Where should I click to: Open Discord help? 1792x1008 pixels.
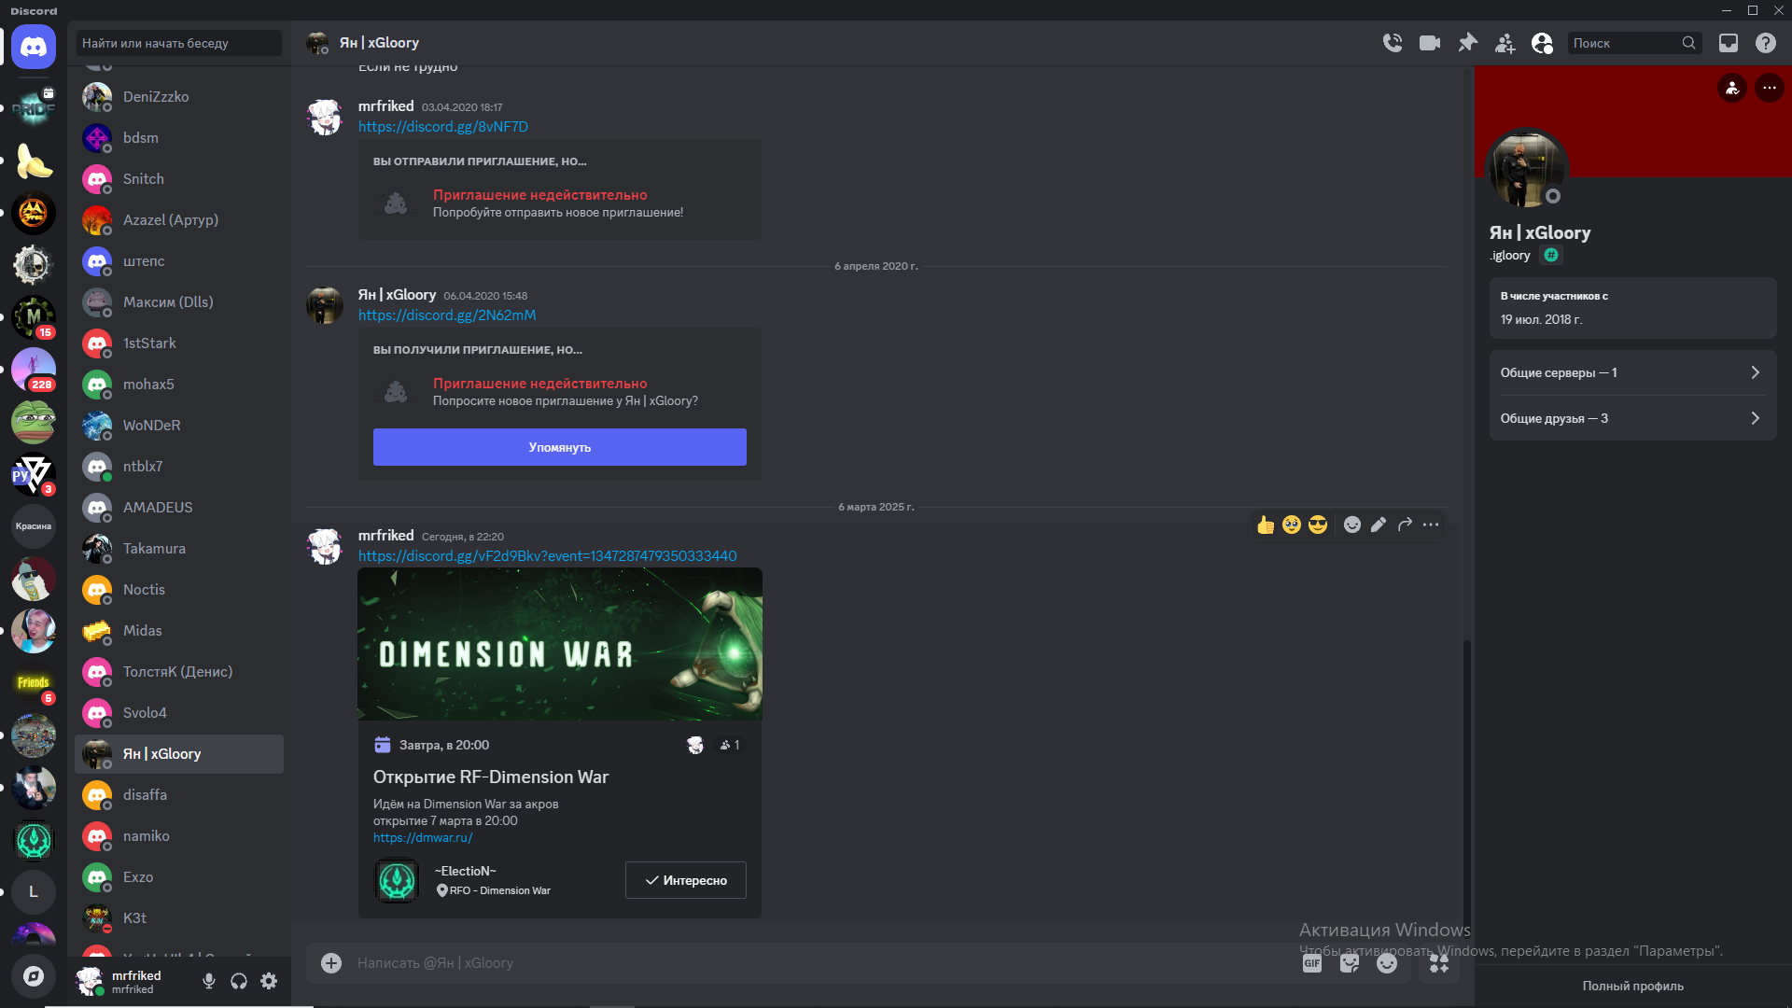click(x=1766, y=43)
